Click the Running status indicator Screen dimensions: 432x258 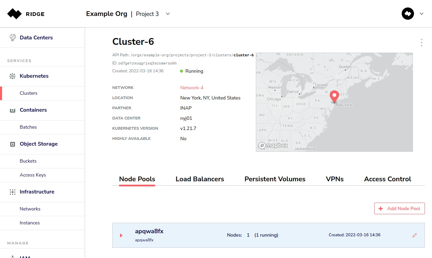[192, 71]
